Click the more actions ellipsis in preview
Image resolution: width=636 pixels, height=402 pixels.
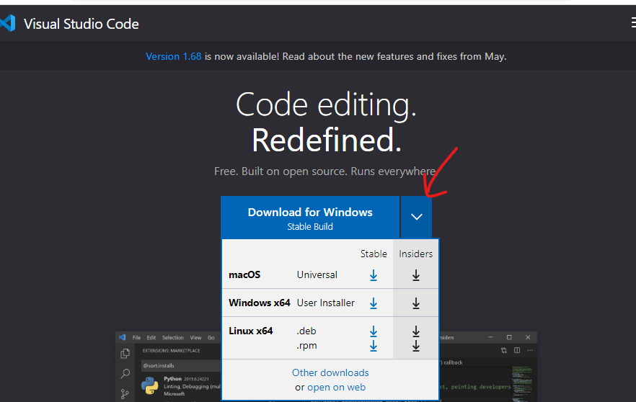(x=530, y=350)
